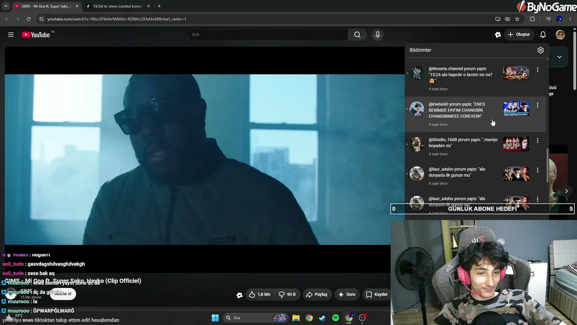Open the account avatar menu
The width and height of the screenshot is (577, 325).
click(560, 35)
